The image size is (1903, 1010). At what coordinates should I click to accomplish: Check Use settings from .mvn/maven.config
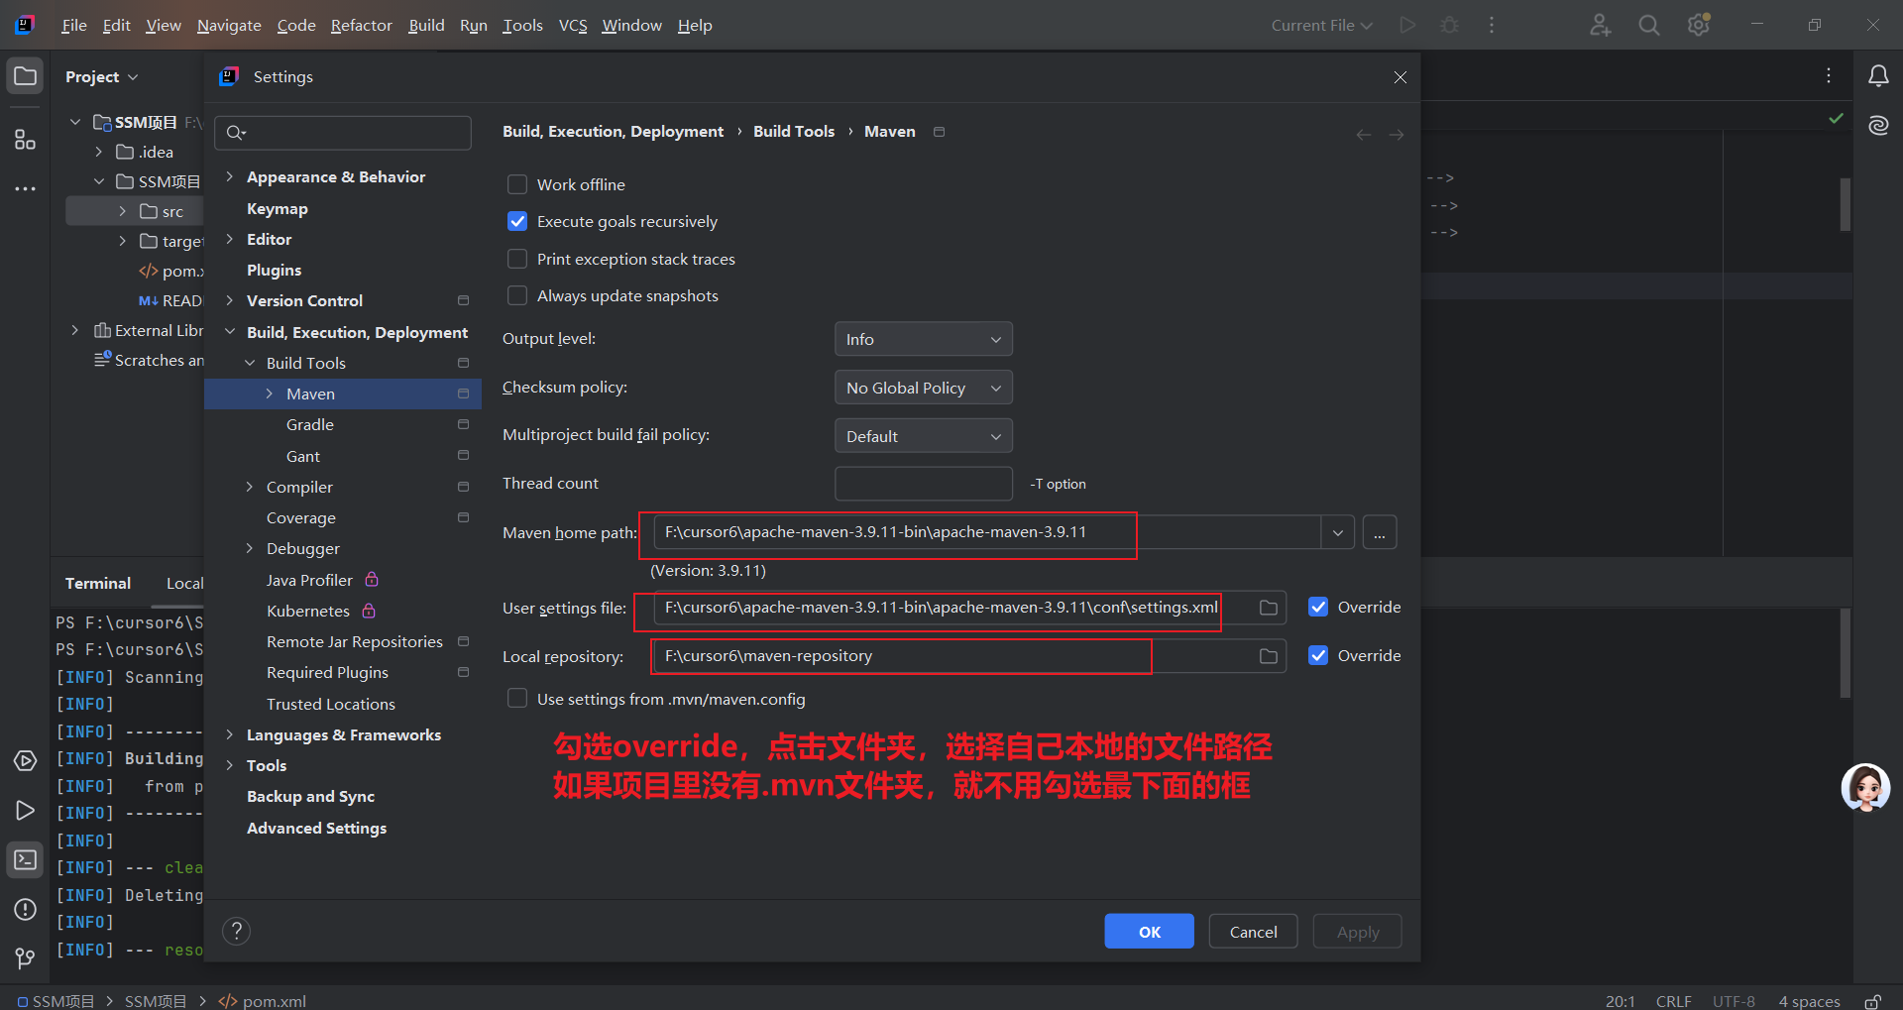[517, 699]
